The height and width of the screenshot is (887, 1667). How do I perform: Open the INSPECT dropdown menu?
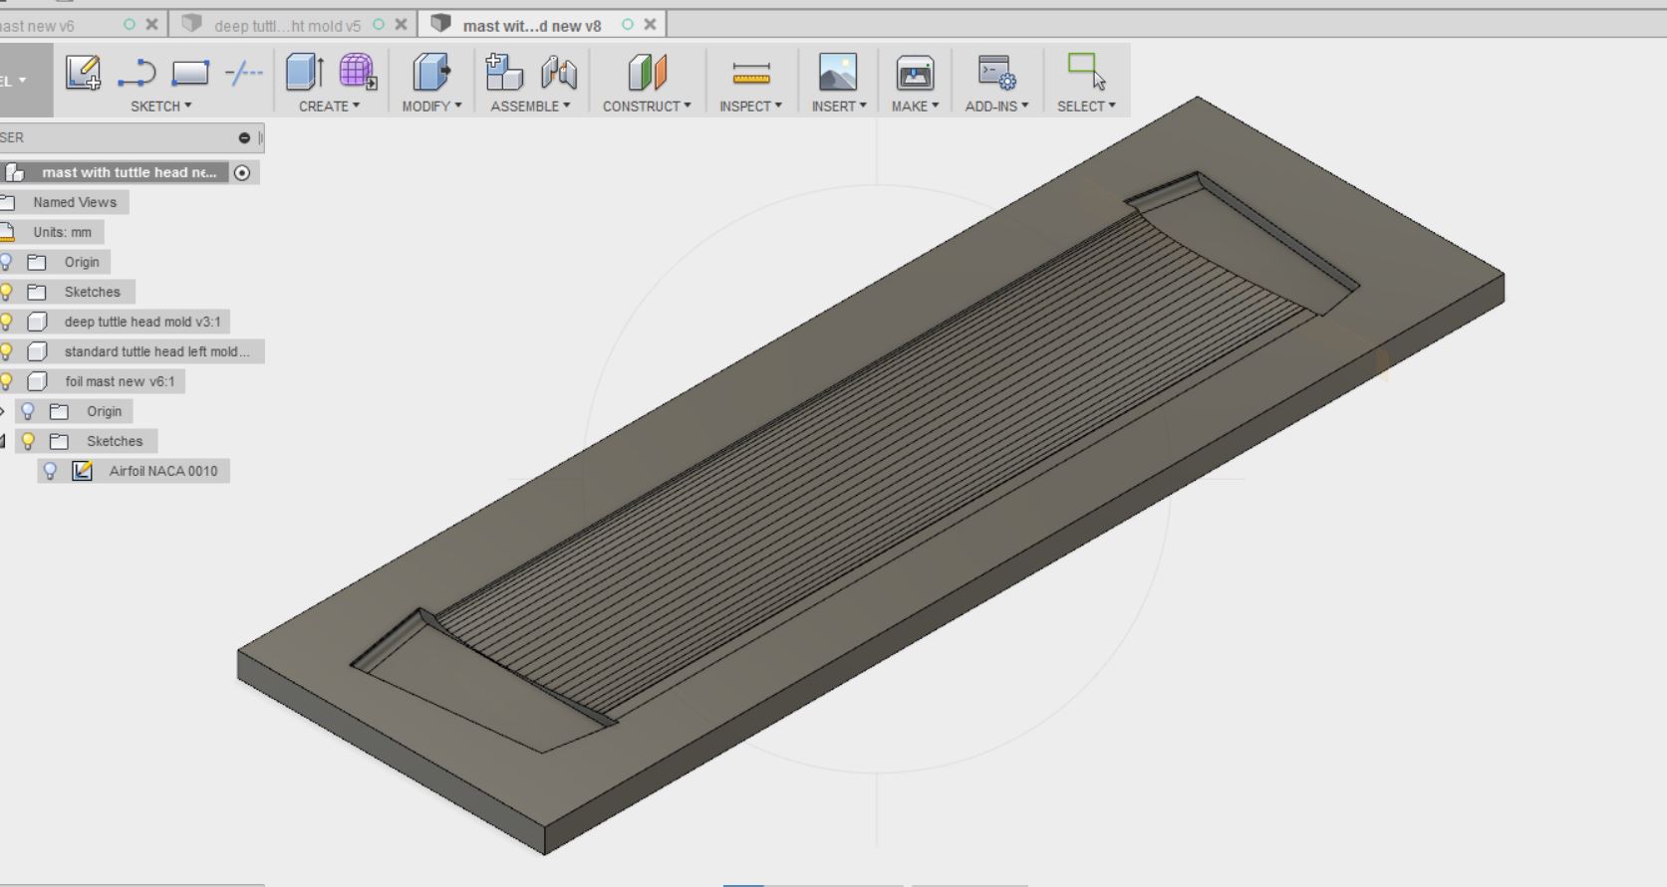tap(750, 106)
